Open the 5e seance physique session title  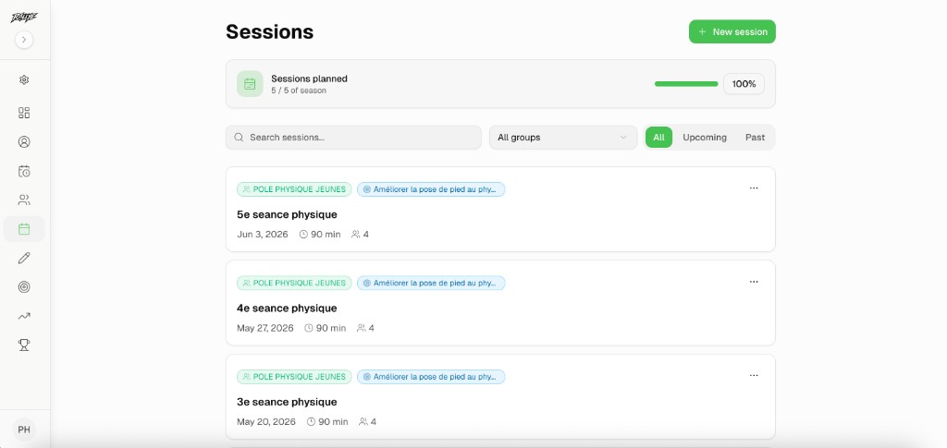pyautogui.click(x=287, y=214)
